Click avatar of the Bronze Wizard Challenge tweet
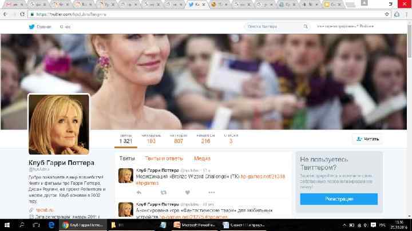The height and width of the screenshot is (231, 412). (x=126, y=176)
